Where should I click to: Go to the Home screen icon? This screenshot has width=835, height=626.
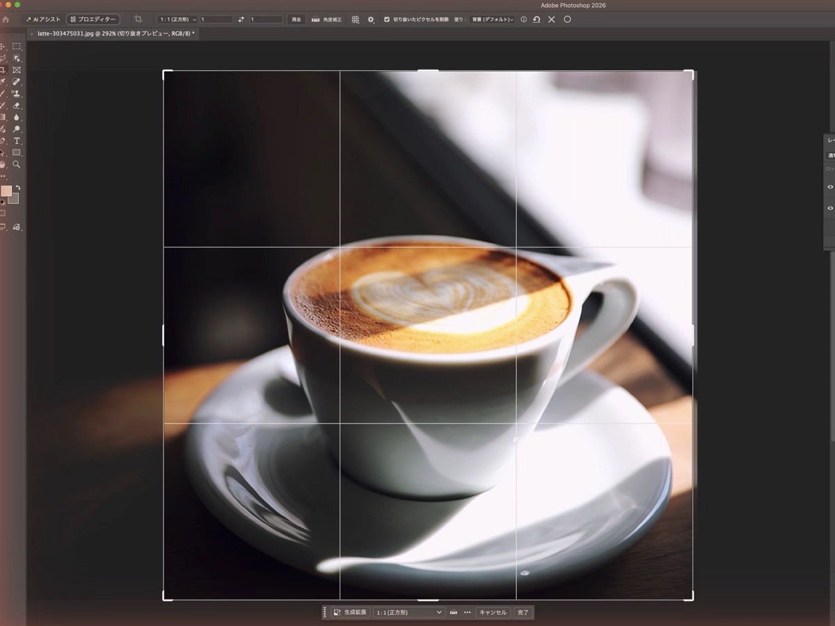[6, 19]
